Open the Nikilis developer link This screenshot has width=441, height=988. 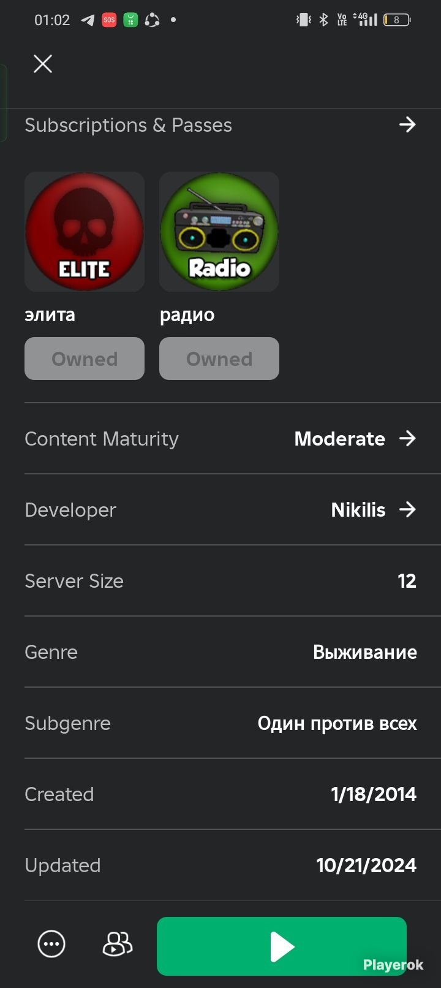pyautogui.click(x=358, y=510)
